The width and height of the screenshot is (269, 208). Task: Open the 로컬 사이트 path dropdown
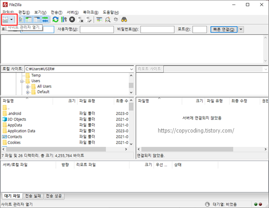click(131, 69)
